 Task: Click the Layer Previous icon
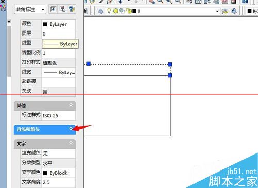pos(234,11)
